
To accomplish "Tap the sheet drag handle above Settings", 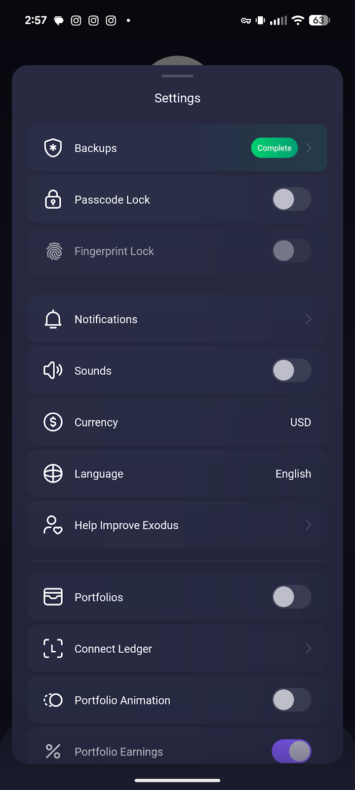I will click(177, 76).
